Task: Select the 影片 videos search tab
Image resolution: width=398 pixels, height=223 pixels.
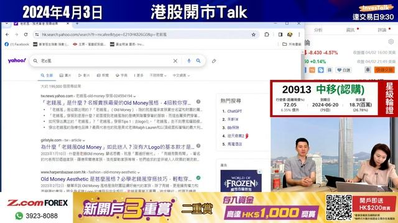Action: click(84, 76)
